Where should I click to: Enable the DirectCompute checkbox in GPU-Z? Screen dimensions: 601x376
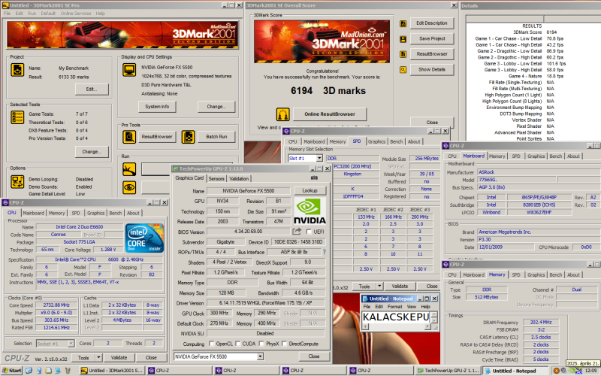pos(284,344)
